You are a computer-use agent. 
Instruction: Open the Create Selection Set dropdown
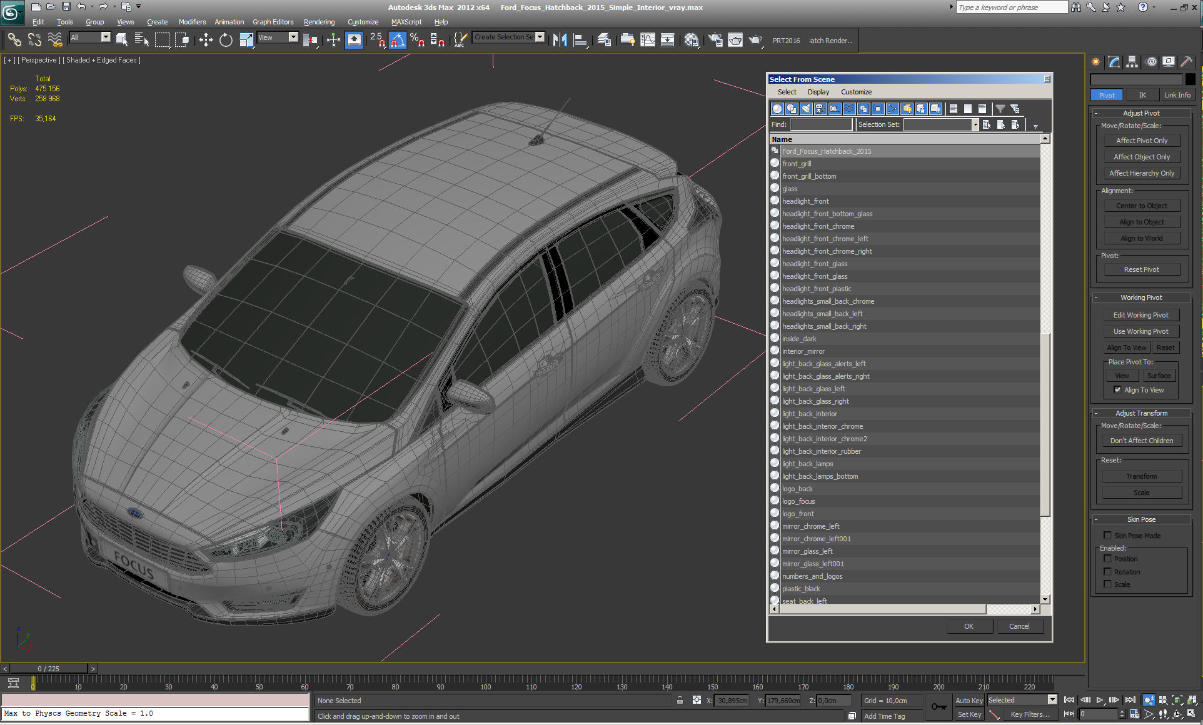point(540,37)
